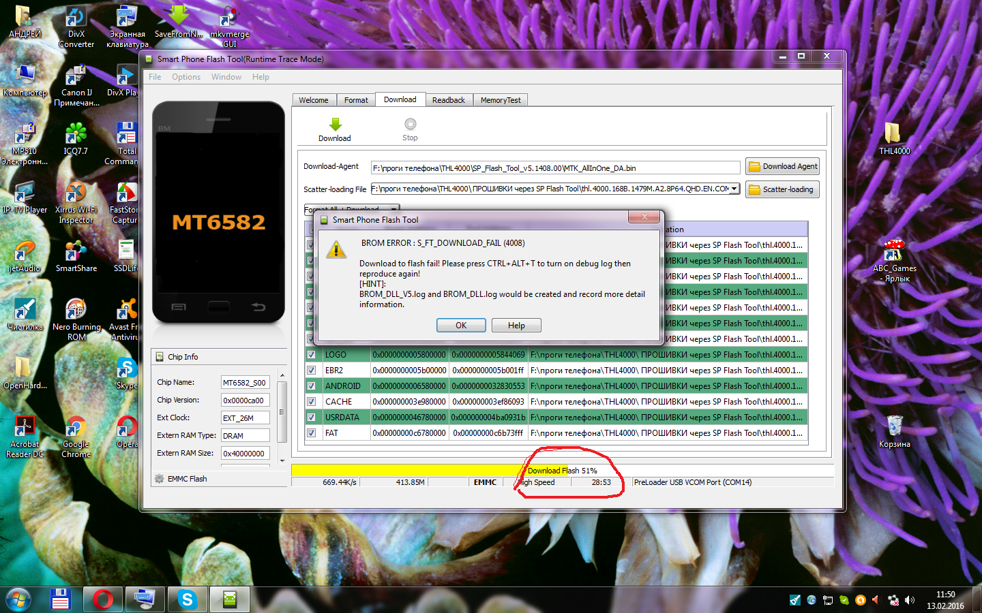Click the Download-Agent file path field
Screen dimensions: 982x613
[x=555, y=168]
